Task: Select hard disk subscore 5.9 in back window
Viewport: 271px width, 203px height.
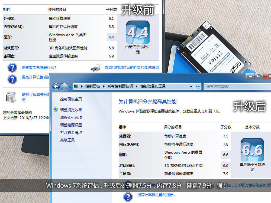Action: [x=111, y=56]
